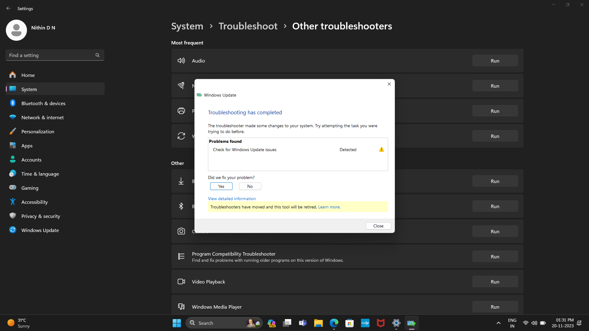Click the Windows Media Player icon
Viewport: 589px width, 331px height.
click(181, 307)
